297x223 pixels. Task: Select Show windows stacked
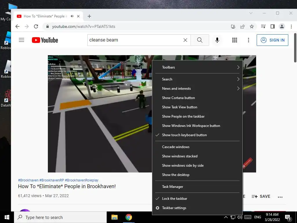[197, 156]
